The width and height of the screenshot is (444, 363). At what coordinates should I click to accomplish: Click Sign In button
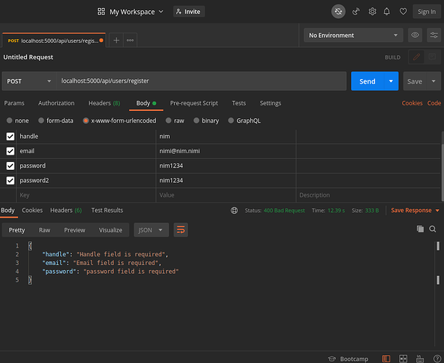[427, 12]
